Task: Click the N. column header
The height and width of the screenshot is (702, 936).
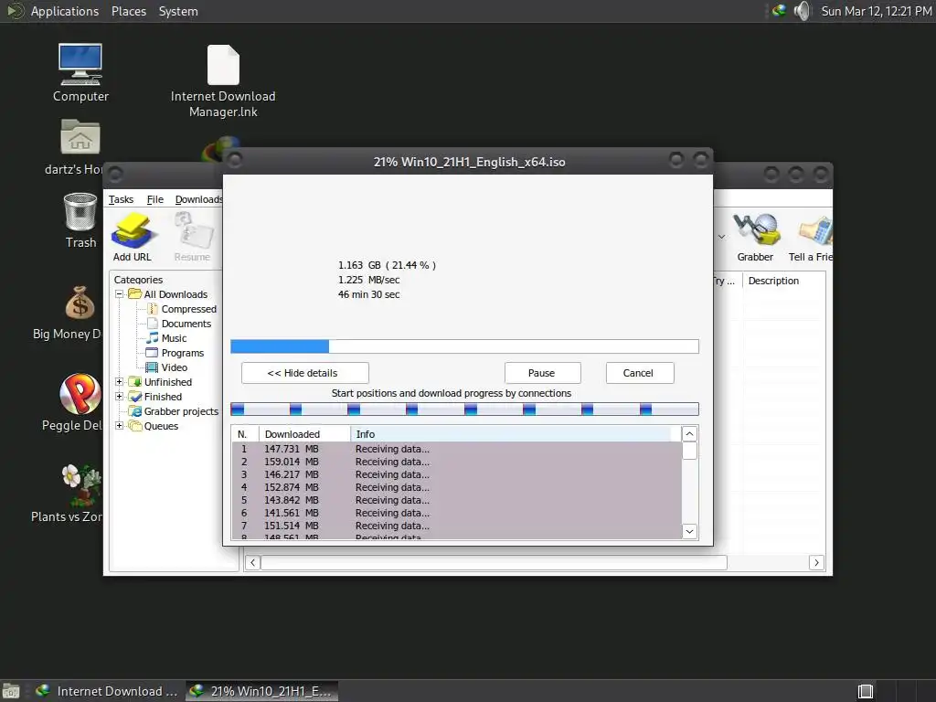Action: coord(245,434)
